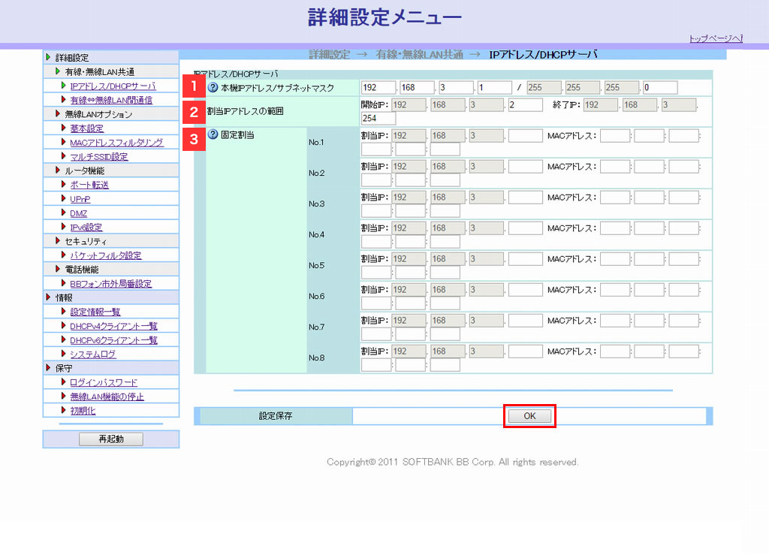Viewport: 769px width, 555px height.
Task: Go to MACアドレスフィルタリング page
Action: point(116,143)
